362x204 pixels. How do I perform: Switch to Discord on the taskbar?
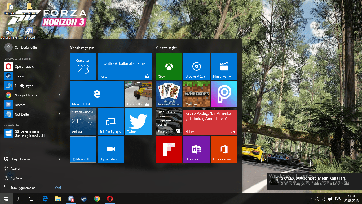pos(71,199)
